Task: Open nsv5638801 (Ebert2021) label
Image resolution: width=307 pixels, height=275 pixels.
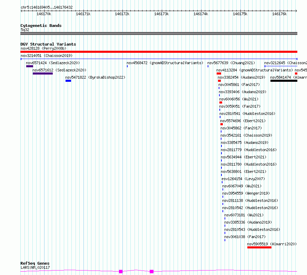Action: pos(244,171)
